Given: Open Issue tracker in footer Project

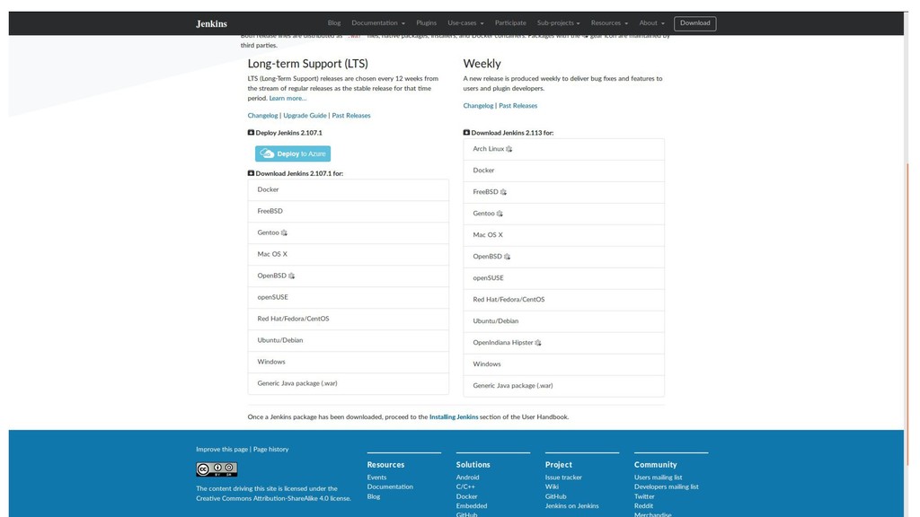Looking at the screenshot, I should click(563, 478).
